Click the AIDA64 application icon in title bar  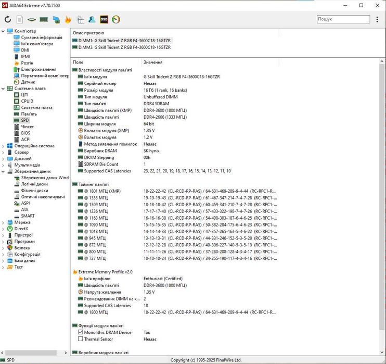point(5,5)
